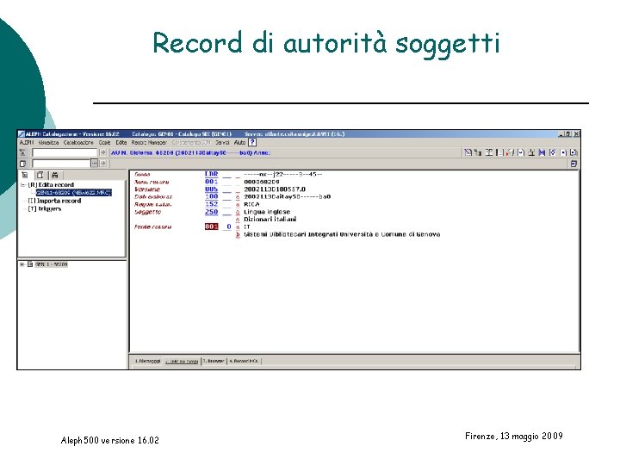Open the Catalogazione menu
620x465 pixels.
point(78,142)
